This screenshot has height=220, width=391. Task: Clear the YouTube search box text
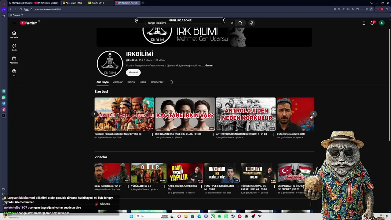point(232,23)
